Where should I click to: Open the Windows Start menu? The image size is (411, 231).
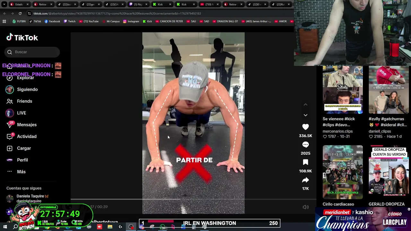[5, 227]
